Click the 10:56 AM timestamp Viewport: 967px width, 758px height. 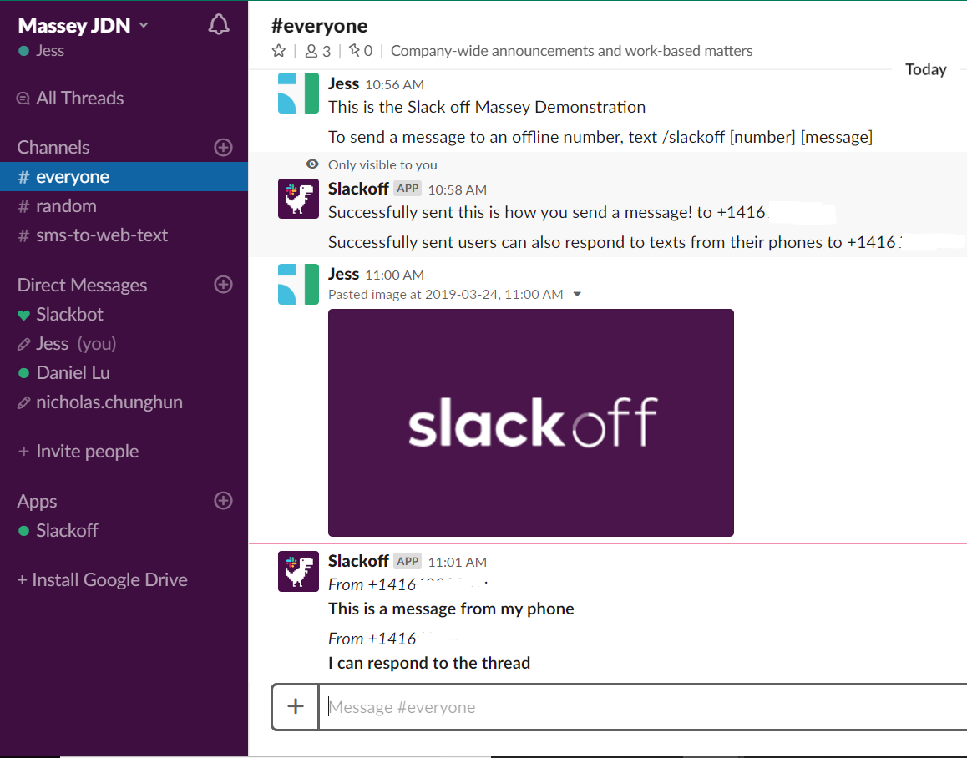(x=395, y=84)
